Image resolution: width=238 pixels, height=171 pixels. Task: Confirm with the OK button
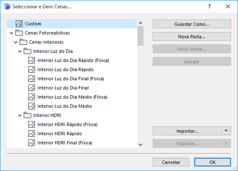click(213, 162)
